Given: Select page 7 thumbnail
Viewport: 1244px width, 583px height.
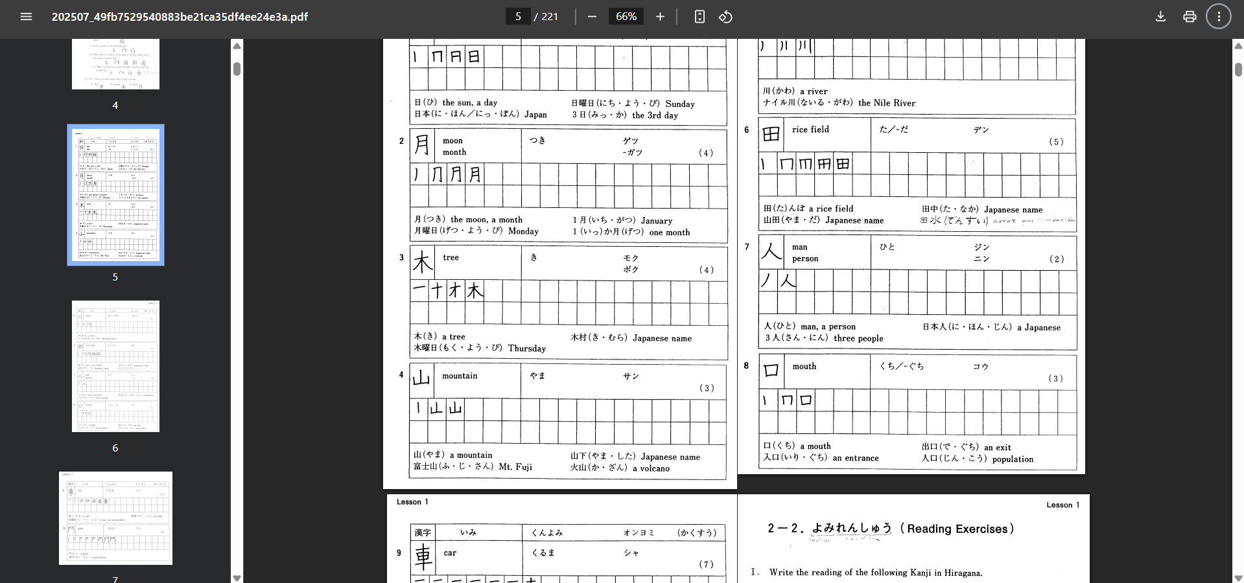Looking at the screenshot, I should [x=115, y=518].
